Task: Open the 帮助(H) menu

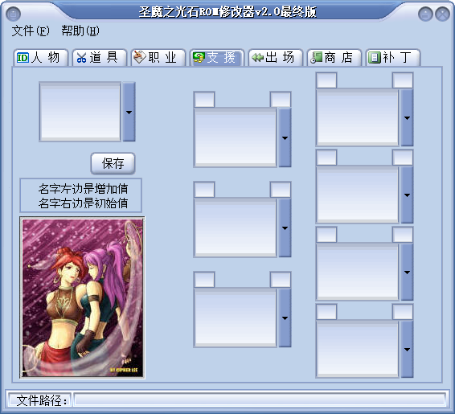Action: click(80, 31)
